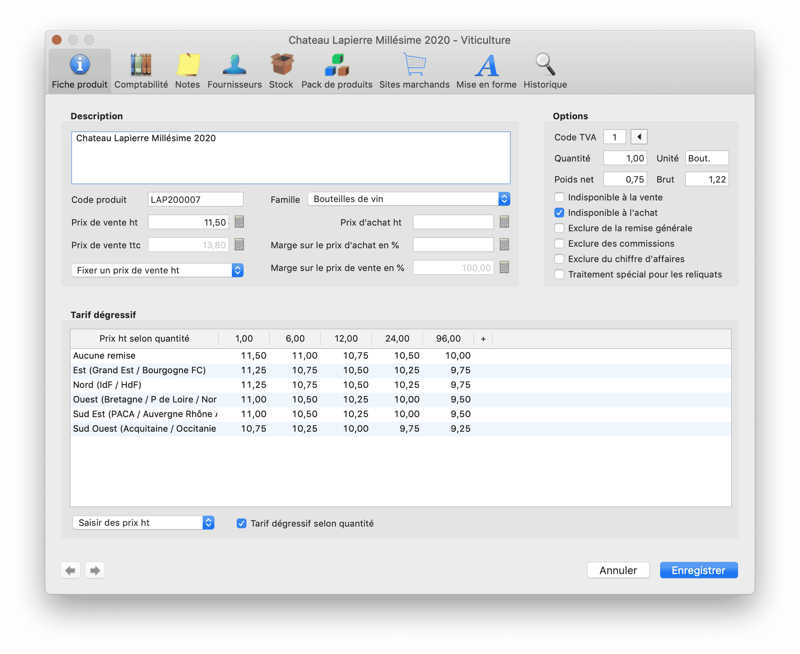Click the Poids net field
This screenshot has height=654, width=800.
point(625,179)
